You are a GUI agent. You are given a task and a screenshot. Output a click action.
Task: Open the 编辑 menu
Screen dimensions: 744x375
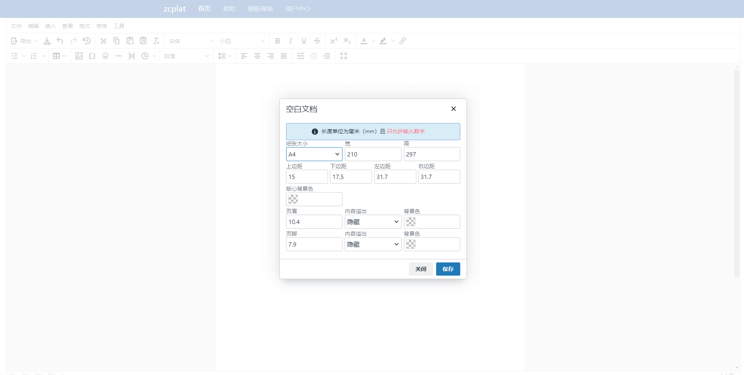pyautogui.click(x=33, y=26)
